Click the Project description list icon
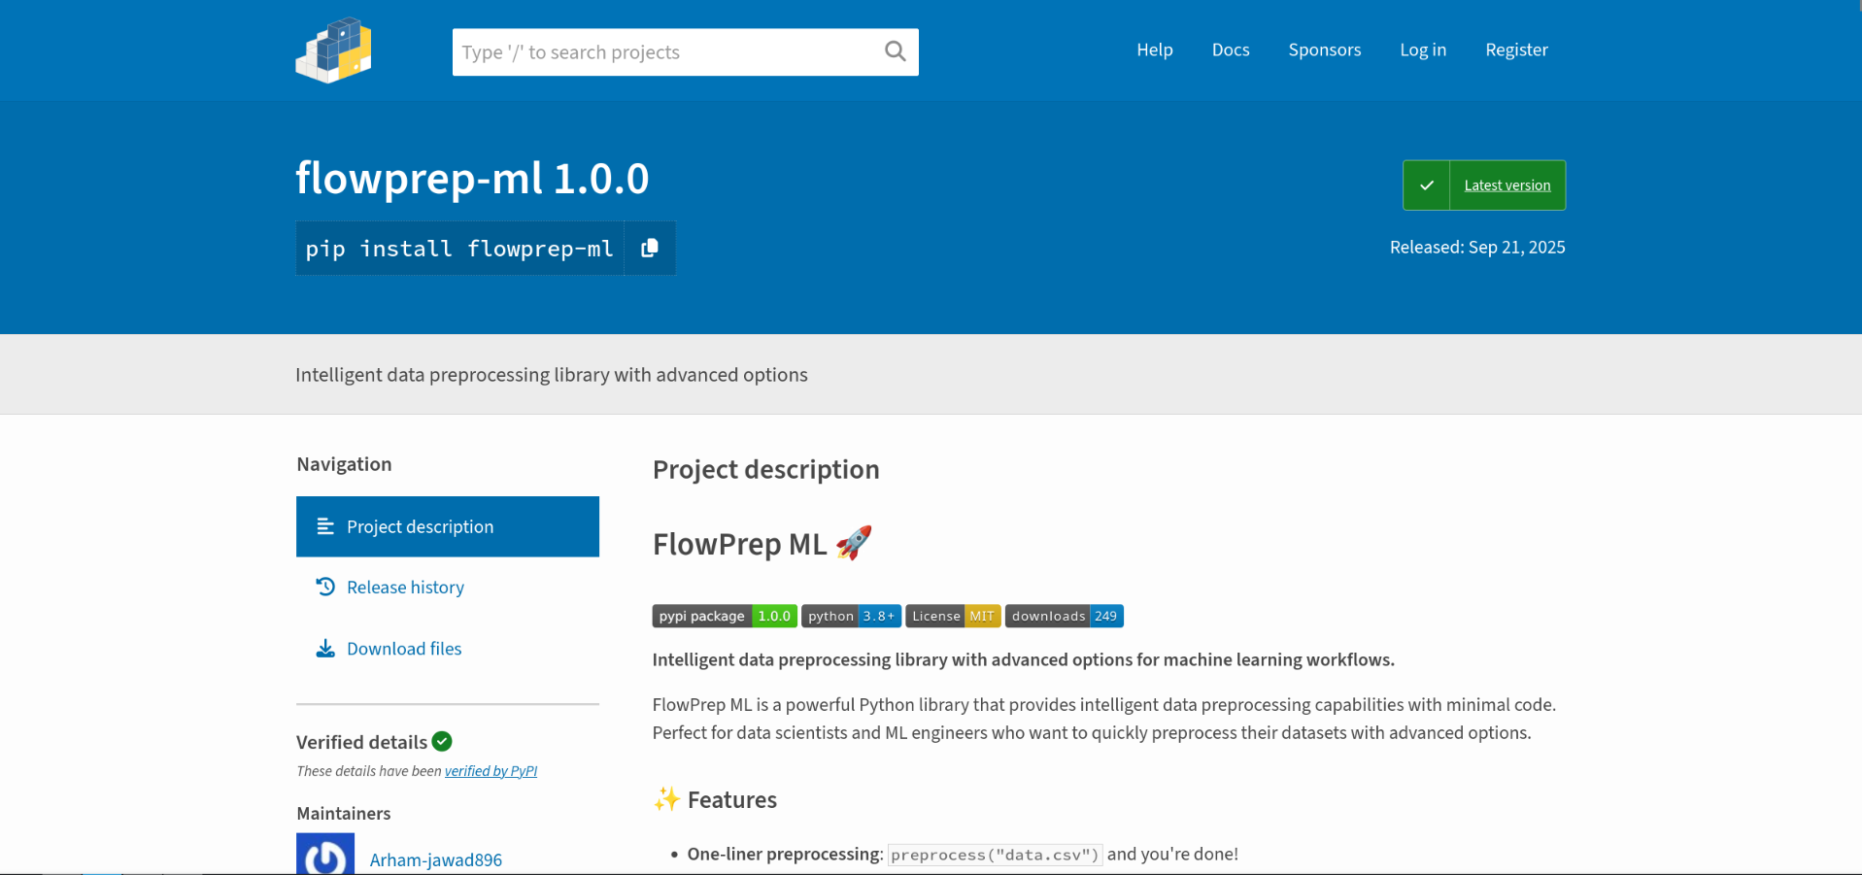This screenshot has height=875, width=1862. [x=324, y=526]
